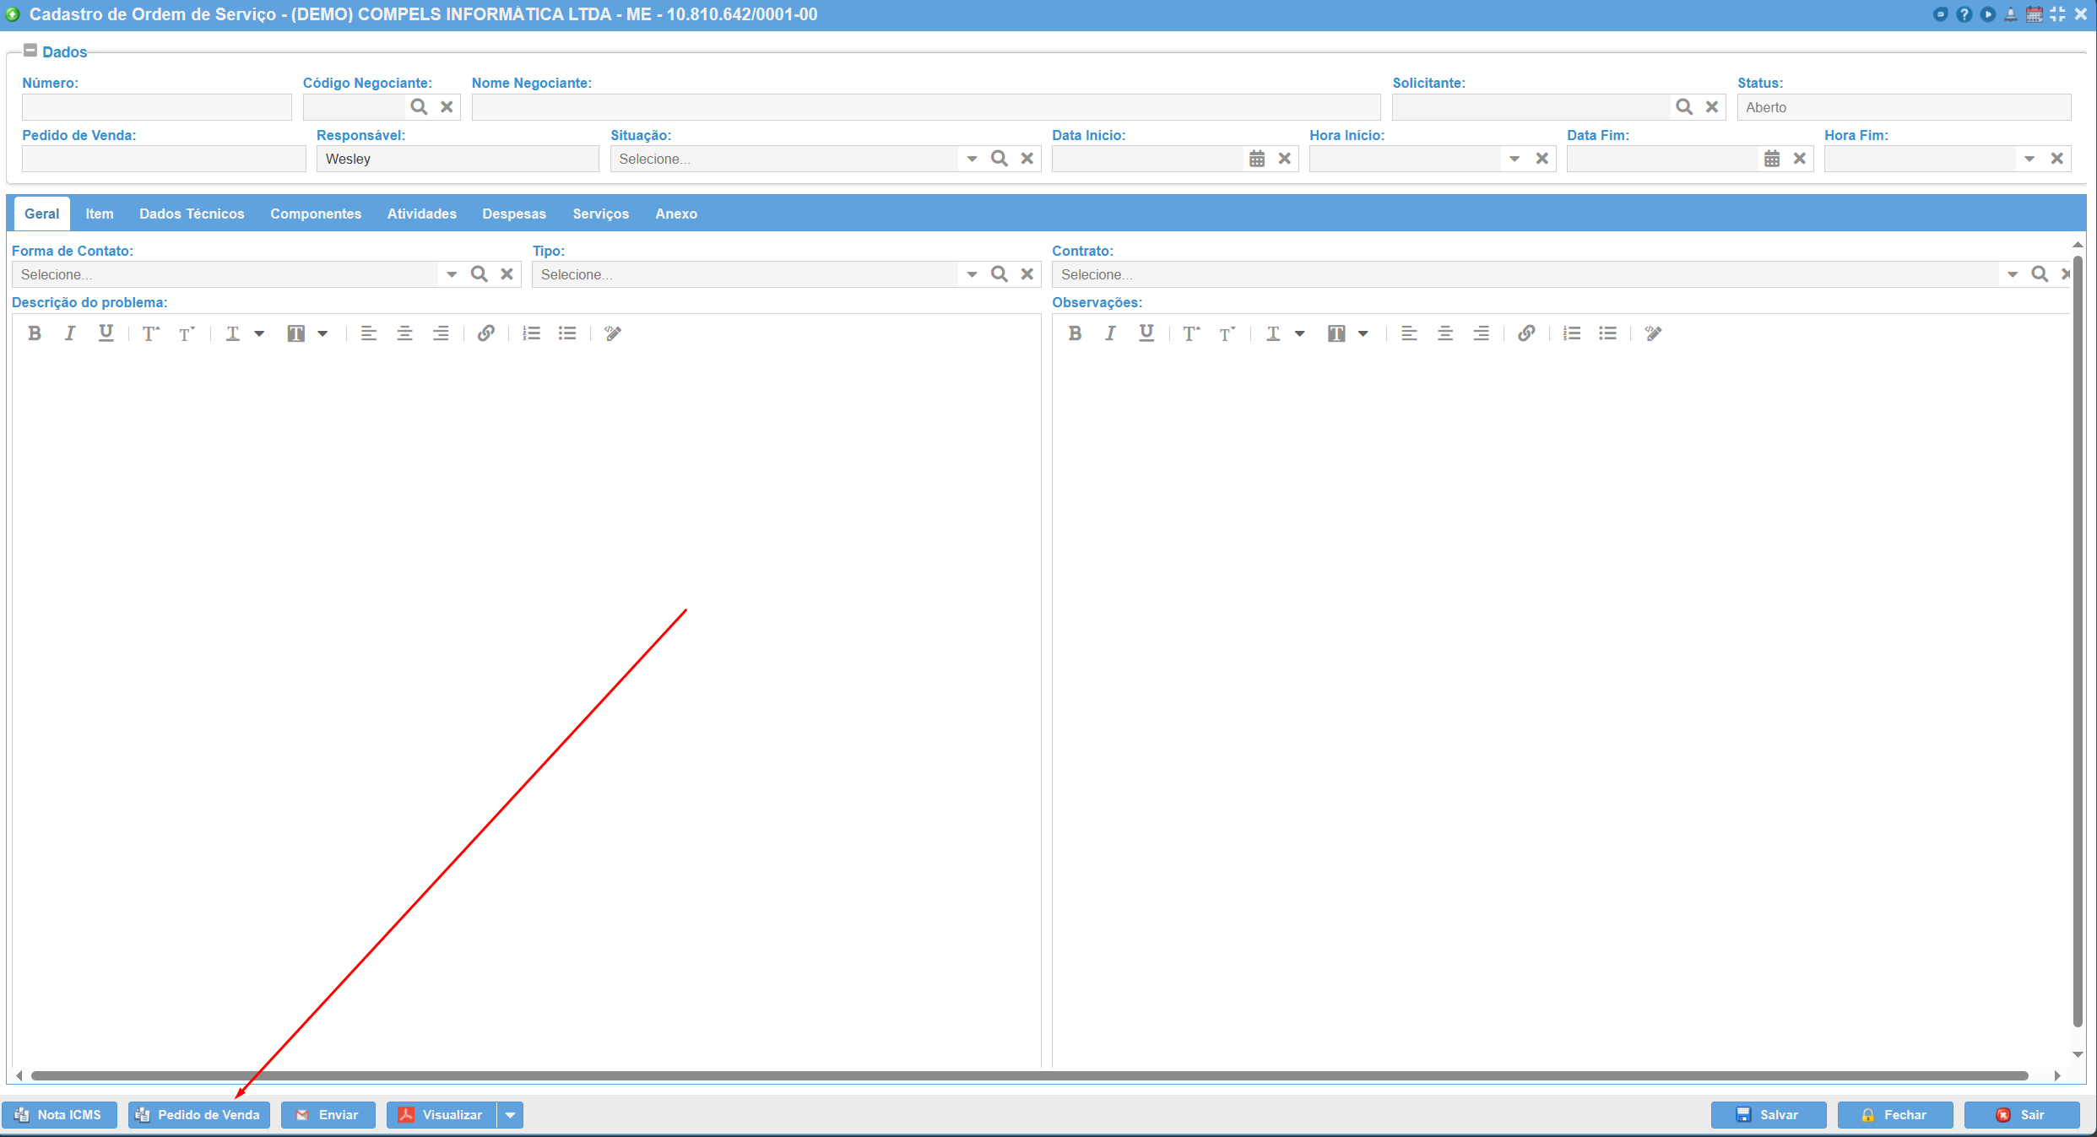Click numbered list icon in Observações editor
This screenshot has width=2097, height=1137.
pos(1571,333)
